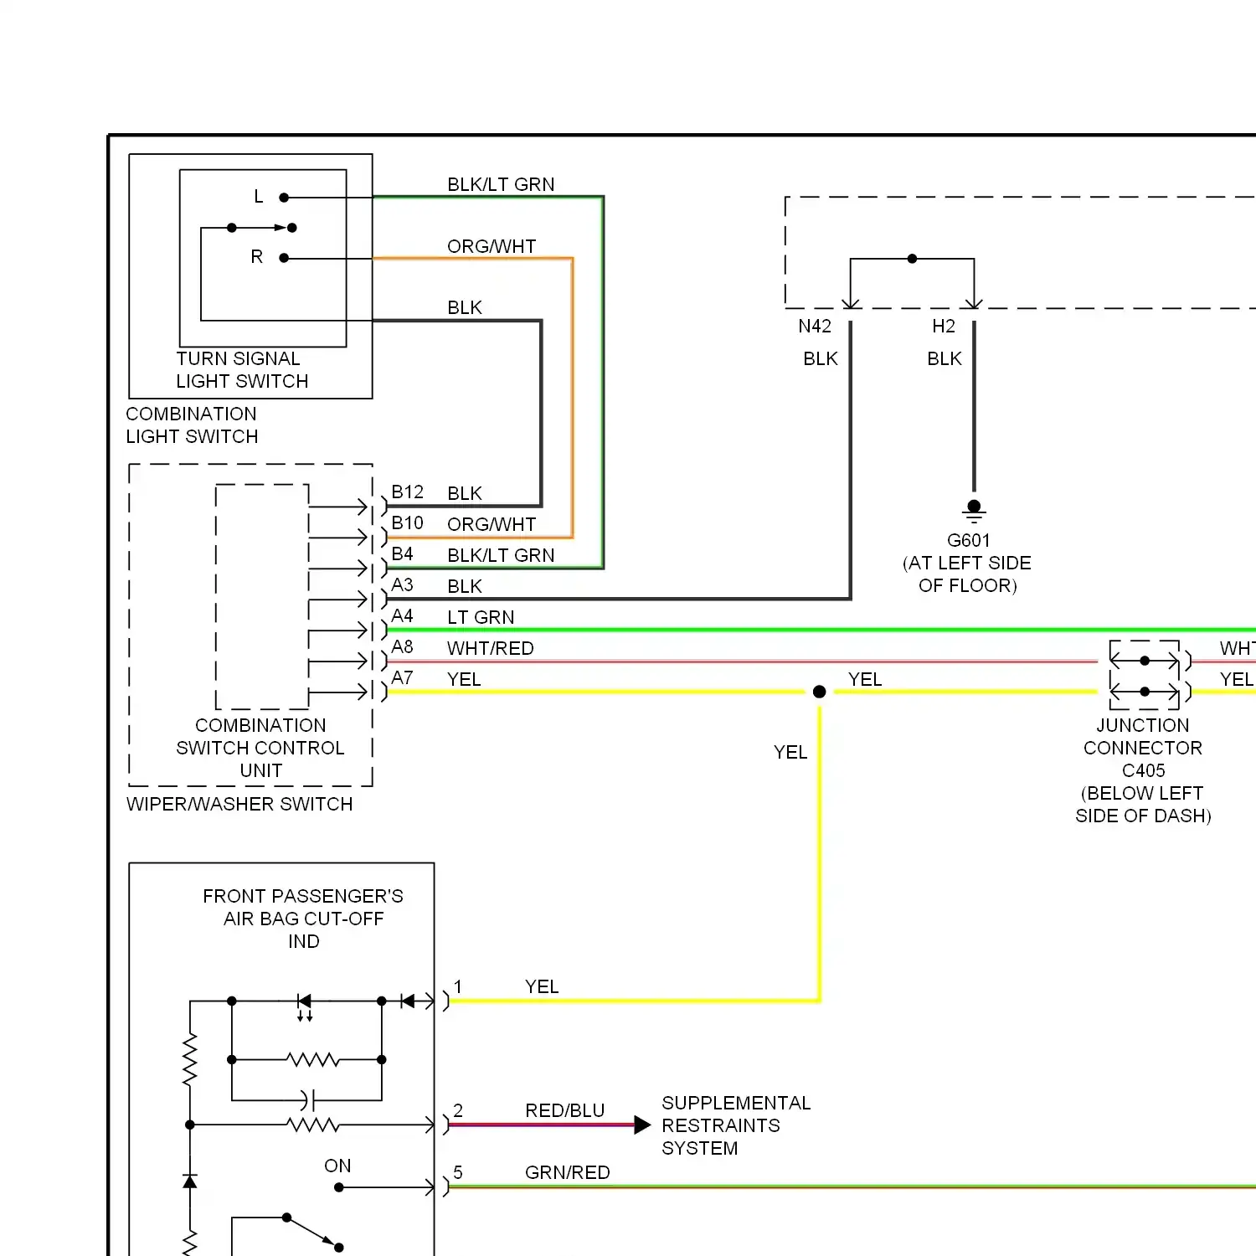Click the arrowhead pointing to Supplemental Restraints System
Viewport: 1256px width, 1256px height.
click(x=641, y=1125)
